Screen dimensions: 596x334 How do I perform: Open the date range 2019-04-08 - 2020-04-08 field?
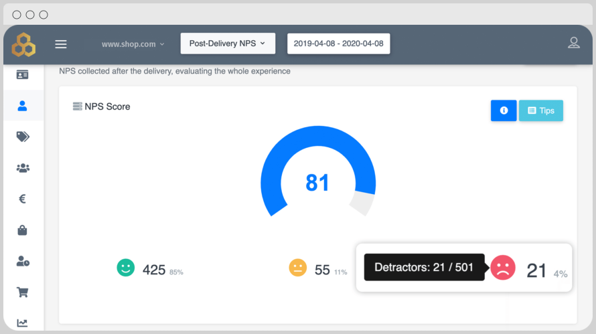point(338,44)
